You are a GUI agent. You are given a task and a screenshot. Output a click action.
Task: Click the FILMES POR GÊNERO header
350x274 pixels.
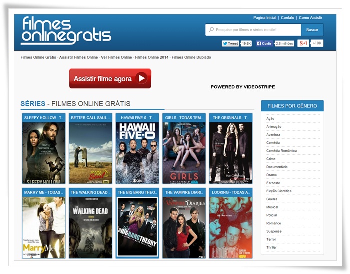(292, 106)
